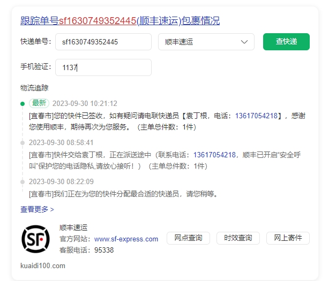The height and width of the screenshot is (281, 336).
Task: Focus the 手机验证 phone verification field
Action: pyautogui.click(x=103, y=67)
